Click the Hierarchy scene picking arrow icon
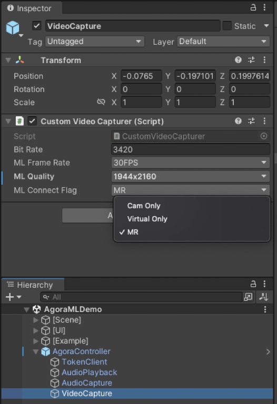This screenshot has width=277, height=404. (x=264, y=297)
